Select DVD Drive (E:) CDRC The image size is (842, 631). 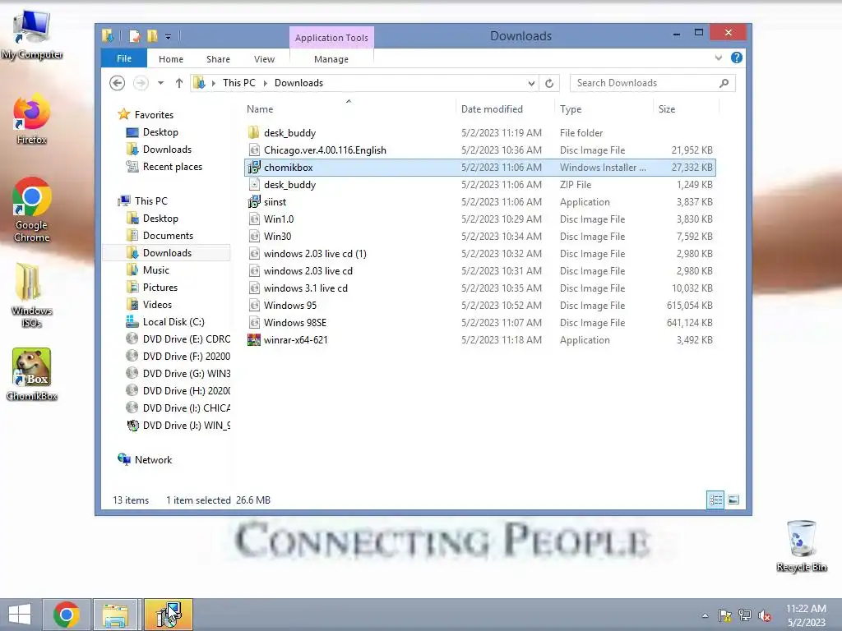point(178,339)
